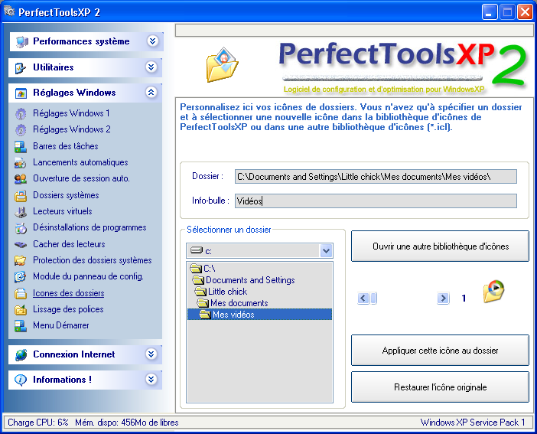Open Dossiers systèmes page
Image resolution: width=537 pixels, height=434 pixels.
pos(66,195)
